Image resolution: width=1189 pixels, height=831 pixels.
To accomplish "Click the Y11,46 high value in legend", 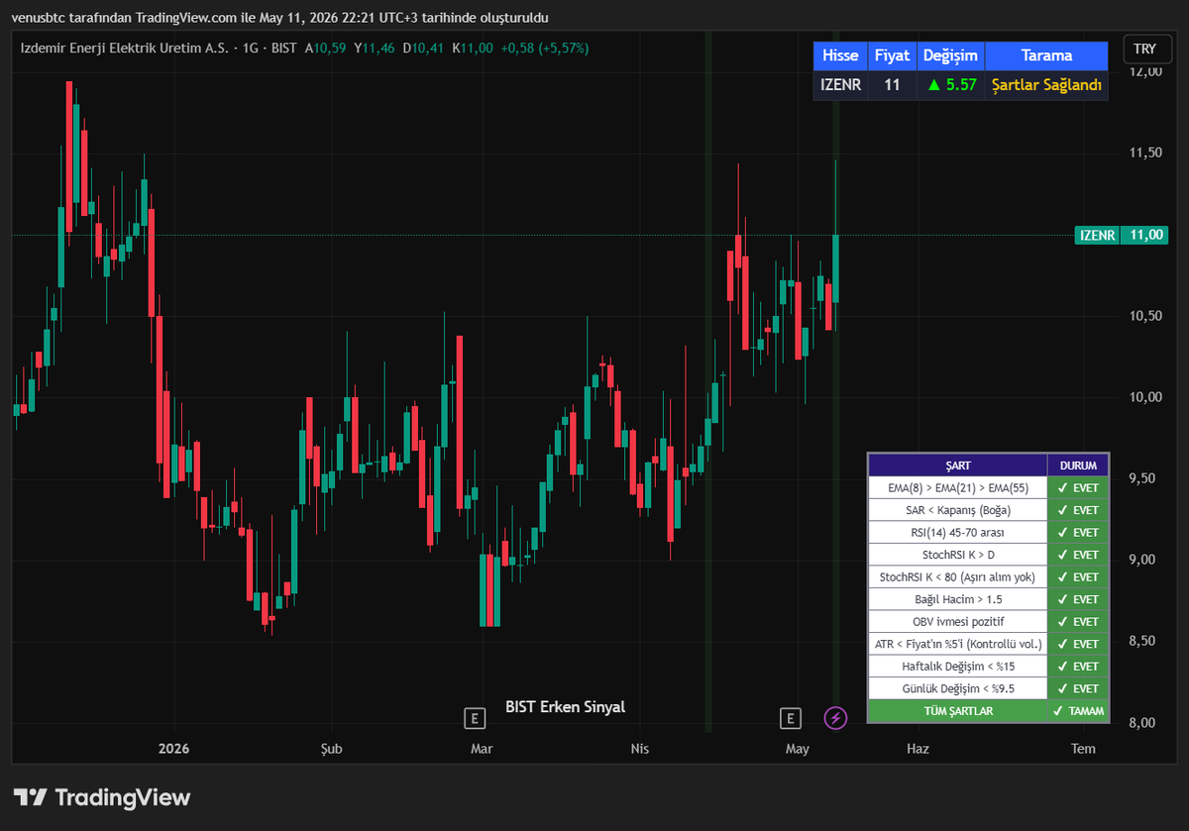I will coord(374,48).
